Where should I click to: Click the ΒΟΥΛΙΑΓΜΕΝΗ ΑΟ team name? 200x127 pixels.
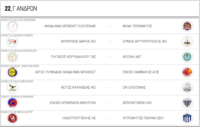(x=137, y=103)
